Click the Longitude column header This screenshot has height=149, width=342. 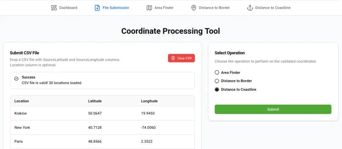pyautogui.click(x=150, y=101)
